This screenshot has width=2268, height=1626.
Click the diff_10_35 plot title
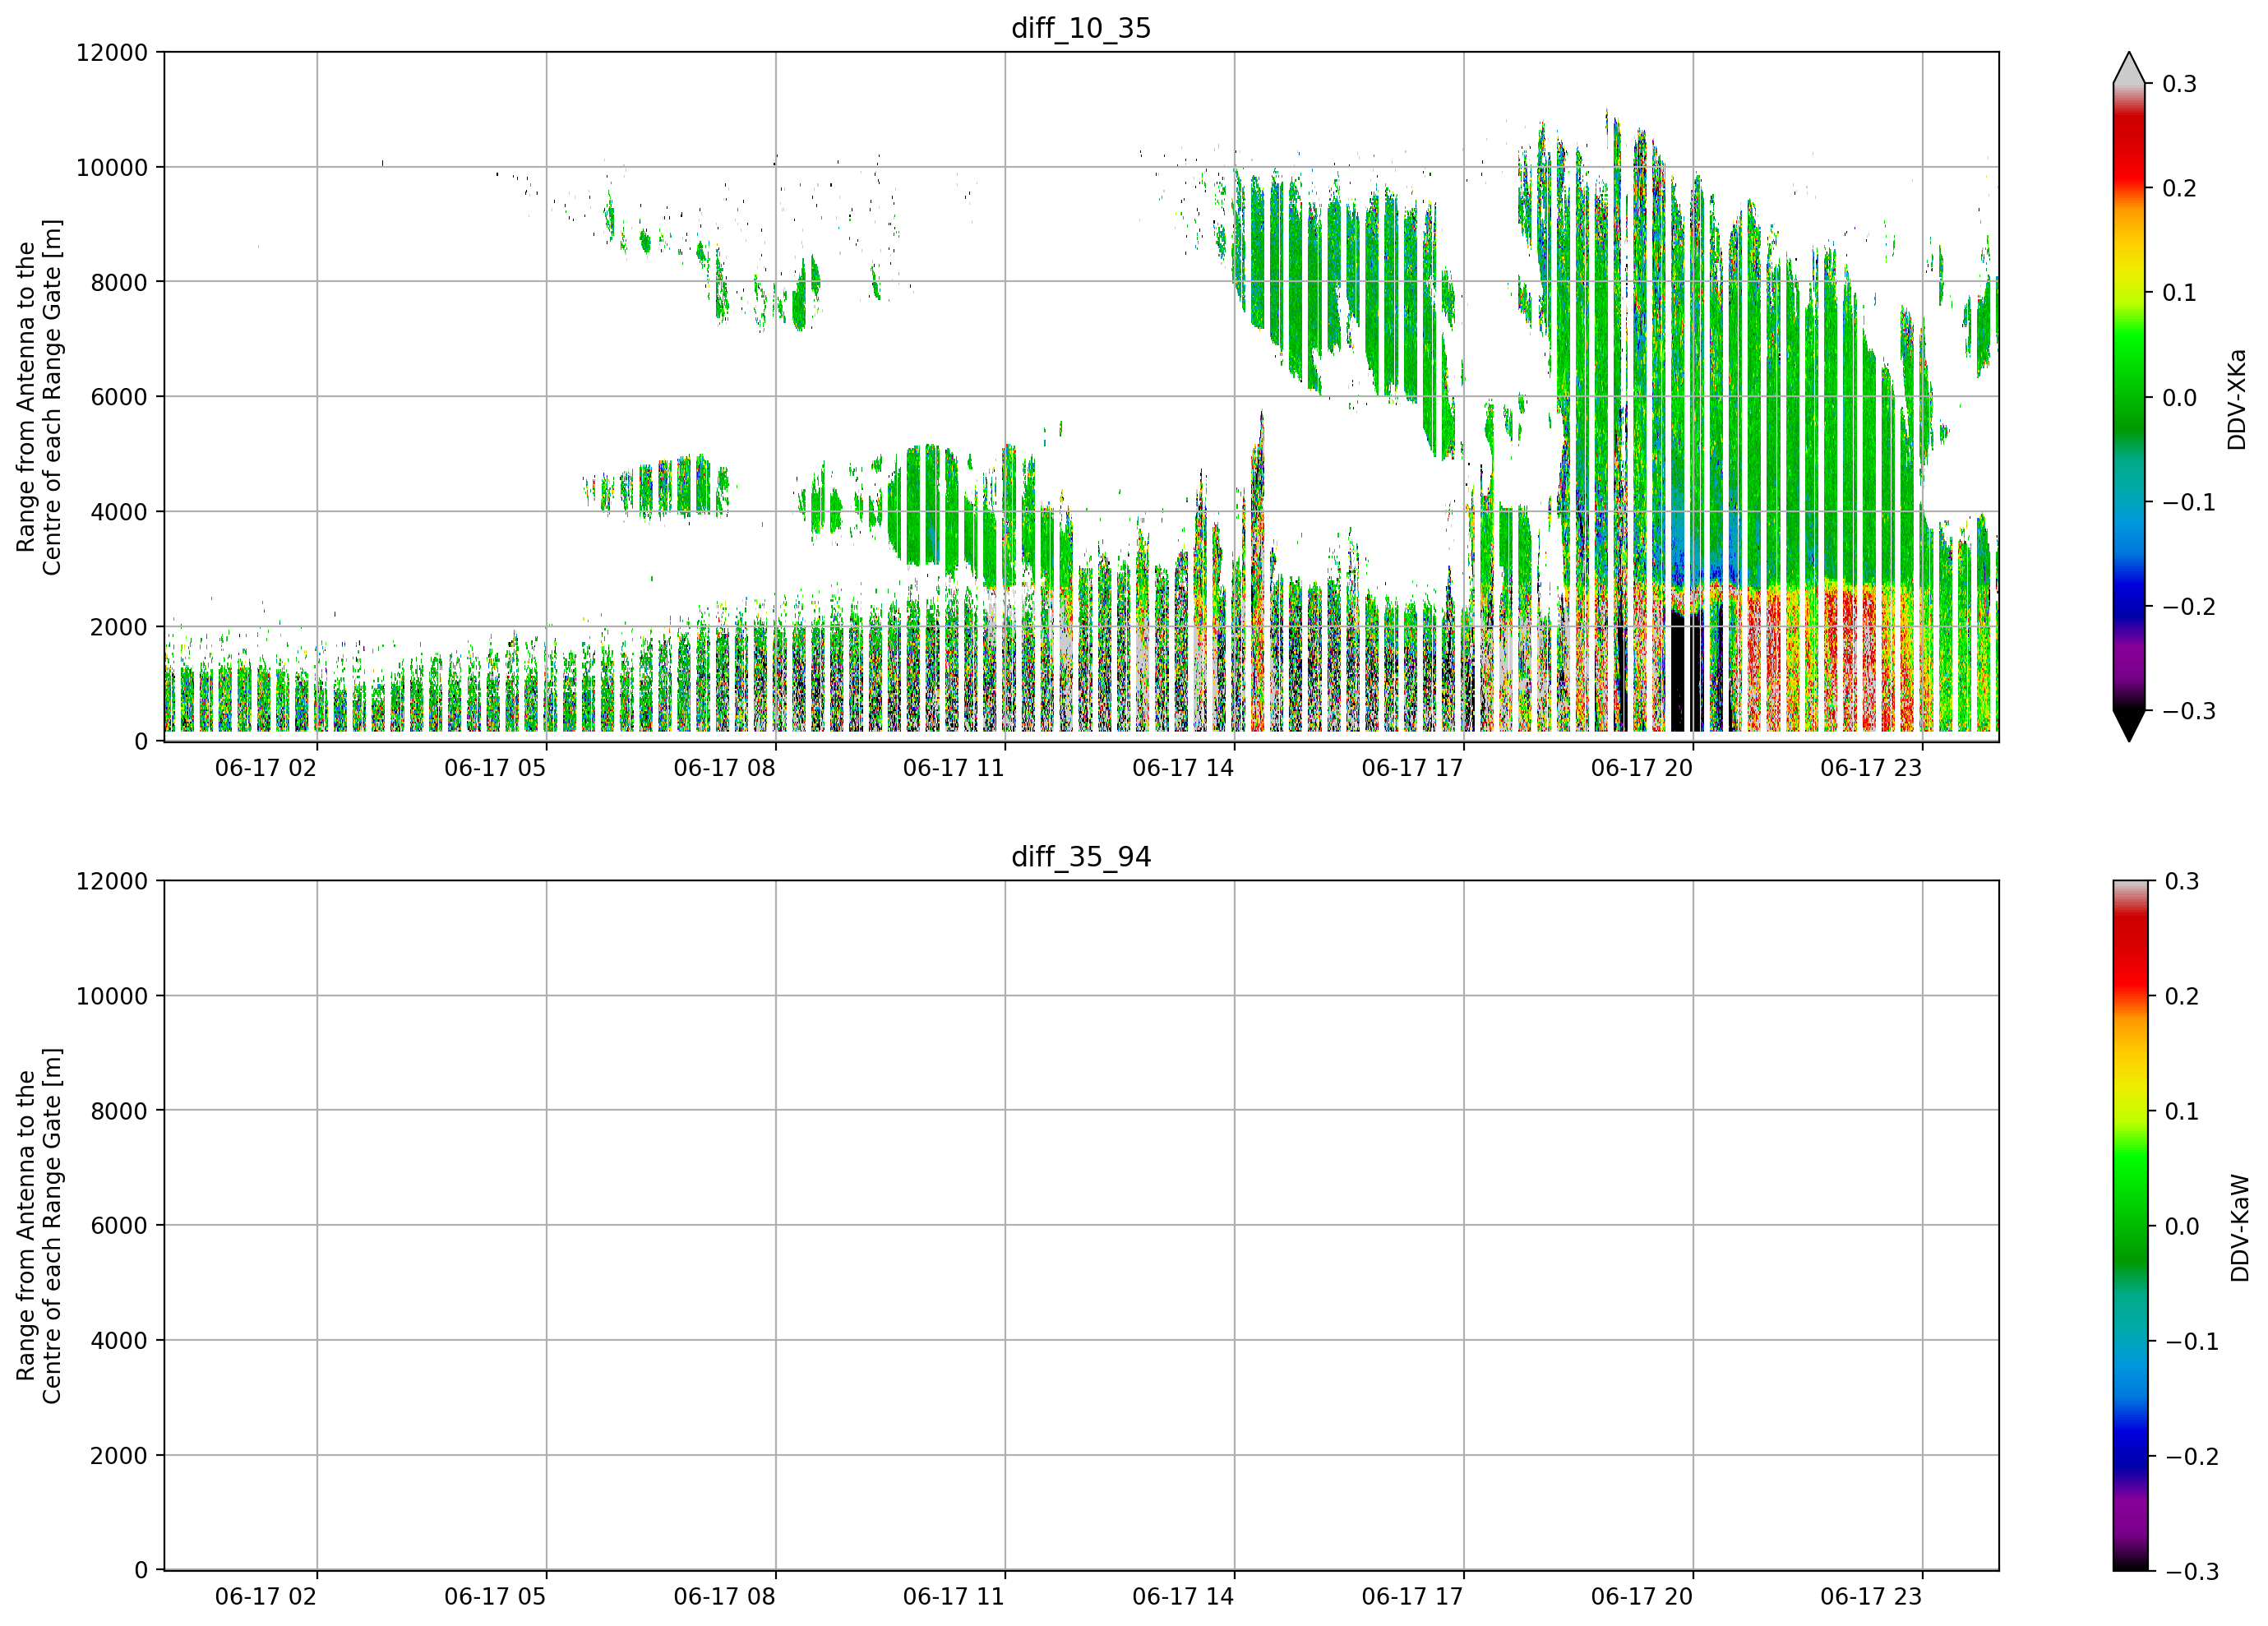1081,28
